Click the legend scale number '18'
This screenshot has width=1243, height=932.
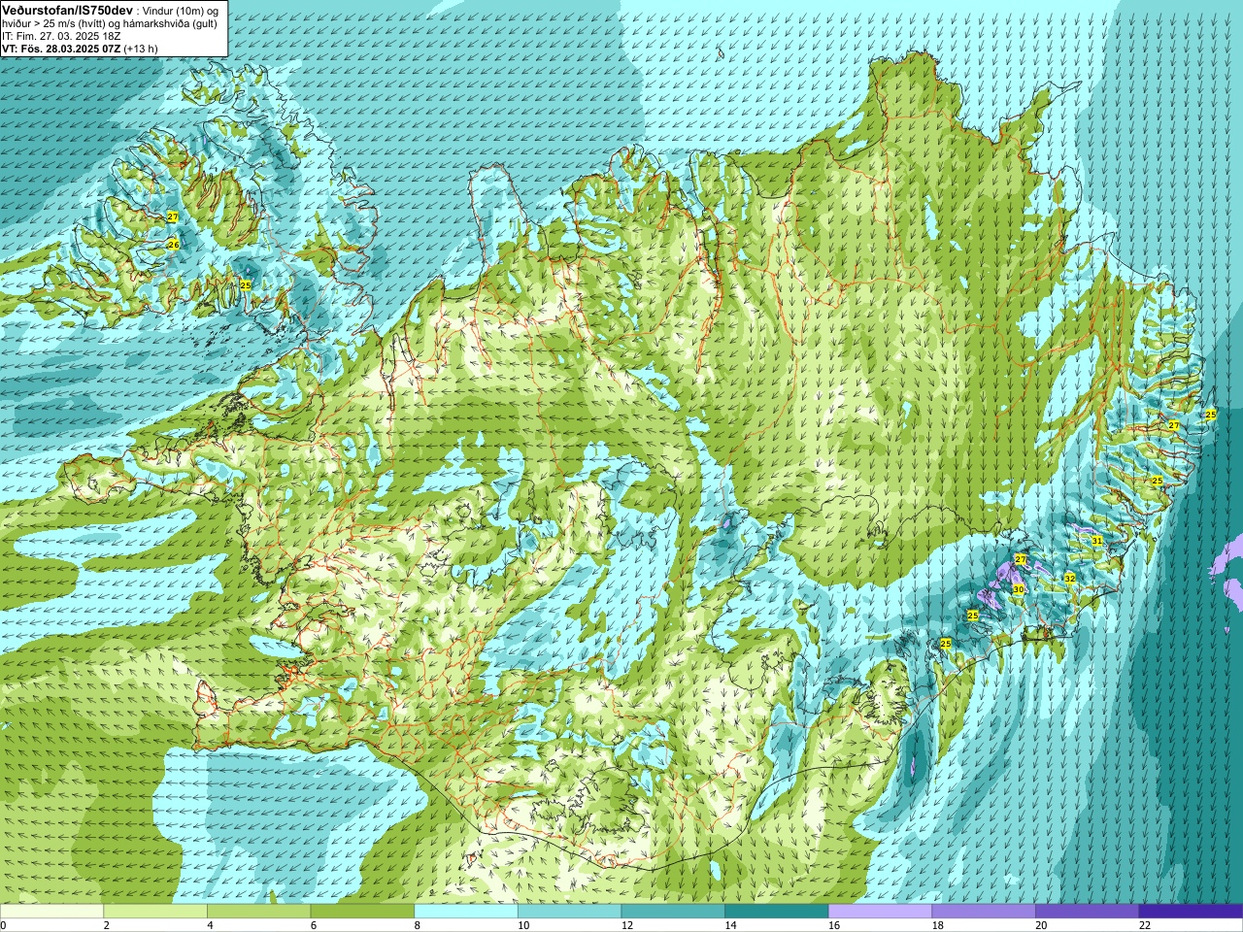pyautogui.click(x=938, y=925)
